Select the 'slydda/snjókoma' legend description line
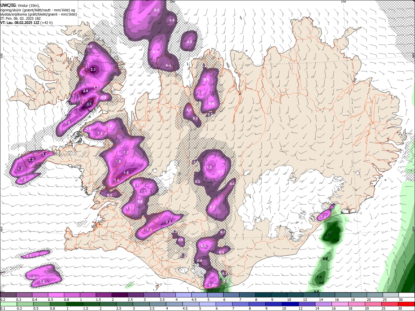Viewport: 415px width, 311px height. pyautogui.click(x=39, y=14)
